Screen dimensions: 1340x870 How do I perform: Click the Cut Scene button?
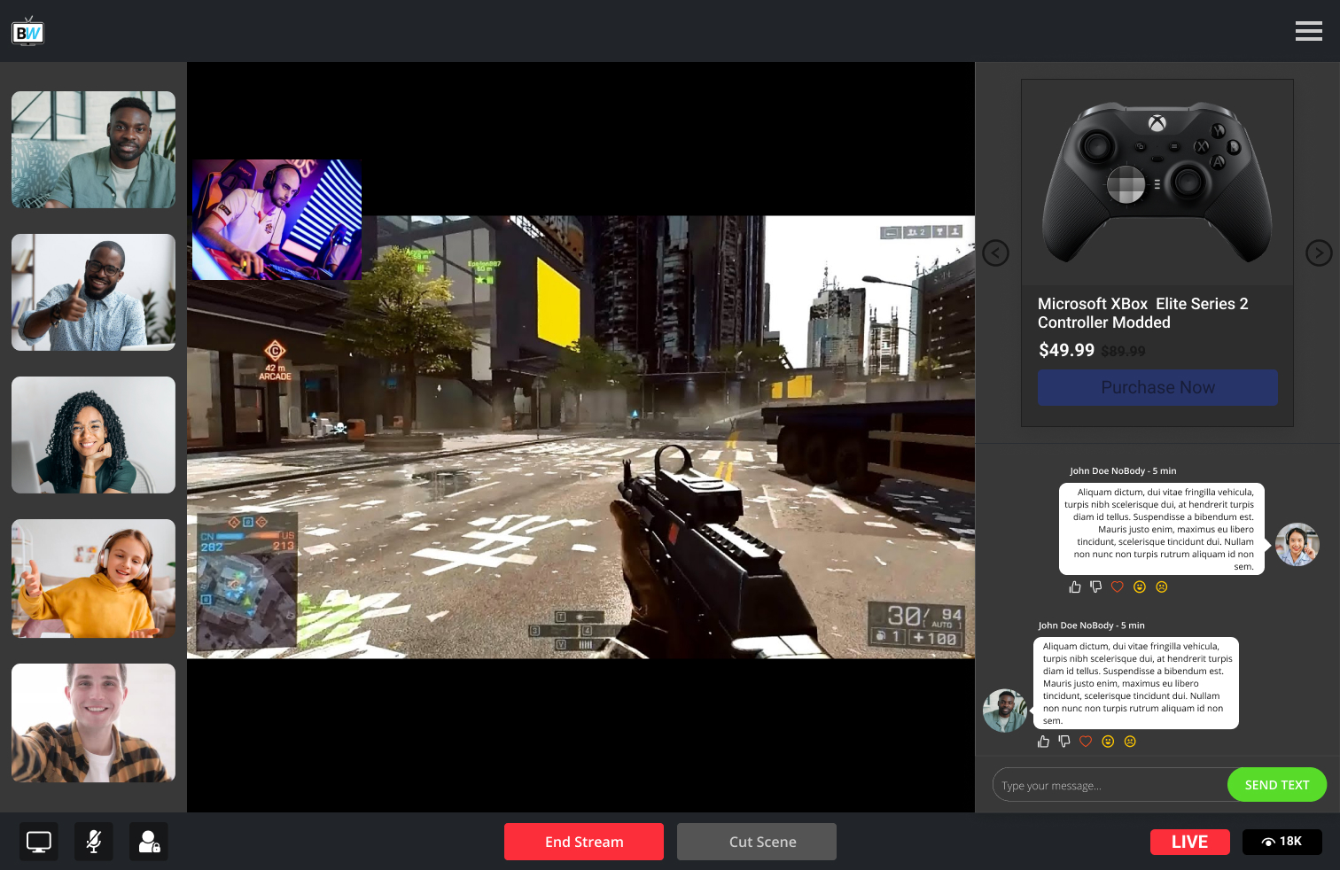(x=757, y=842)
